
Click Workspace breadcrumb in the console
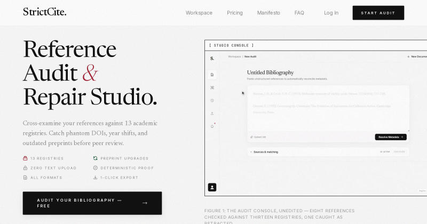[x=234, y=57]
